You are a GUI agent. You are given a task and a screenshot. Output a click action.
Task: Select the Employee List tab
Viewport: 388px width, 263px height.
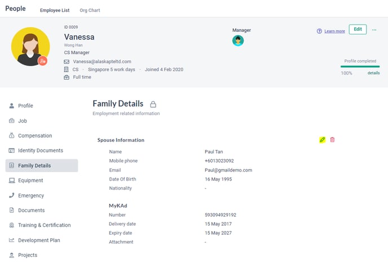pyautogui.click(x=55, y=10)
